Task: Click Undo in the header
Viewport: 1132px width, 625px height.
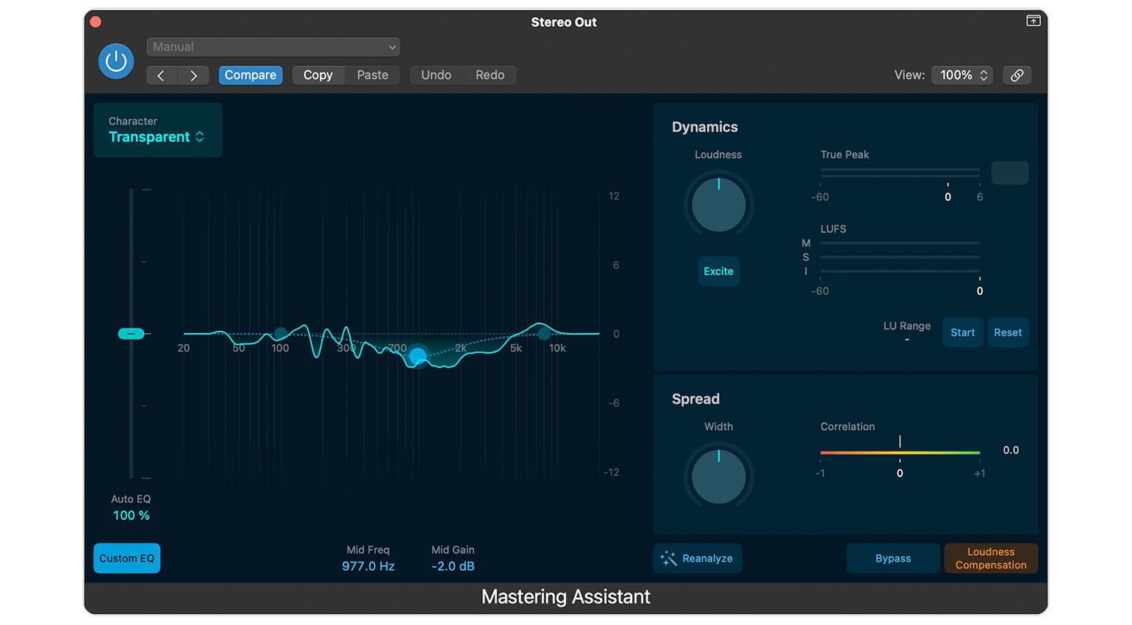Action: 436,75
